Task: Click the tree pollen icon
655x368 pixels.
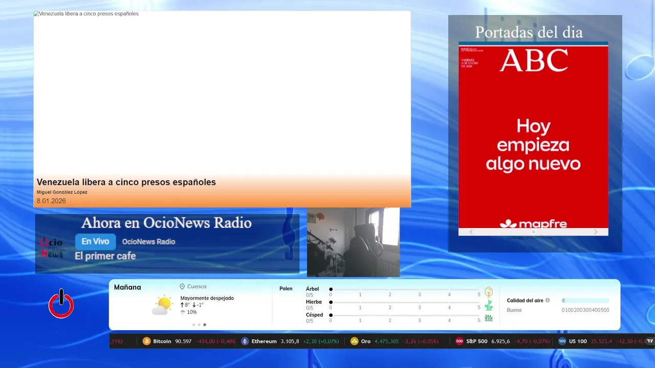Action: [489, 292]
